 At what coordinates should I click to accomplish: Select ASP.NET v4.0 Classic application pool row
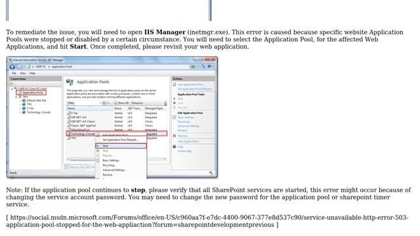(117, 121)
